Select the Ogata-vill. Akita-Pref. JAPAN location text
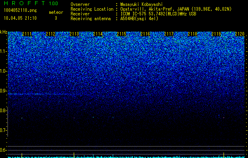 (x=176, y=9)
